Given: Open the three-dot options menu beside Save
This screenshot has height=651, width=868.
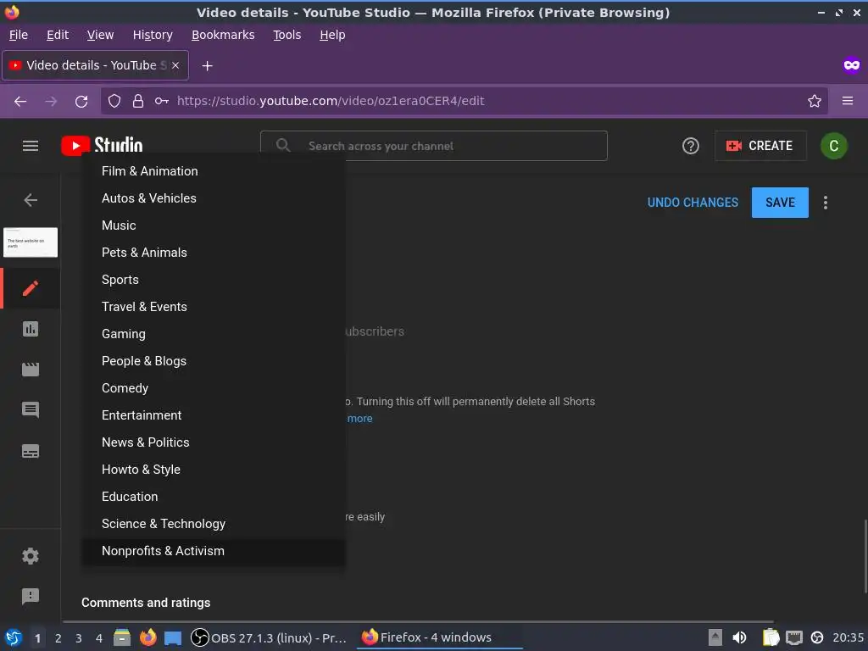Looking at the screenshot, I should (x=826, y=203).
